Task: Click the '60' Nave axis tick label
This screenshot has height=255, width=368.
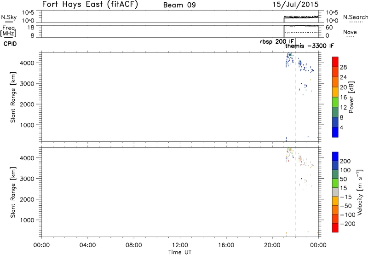Action: coord(329,28)
